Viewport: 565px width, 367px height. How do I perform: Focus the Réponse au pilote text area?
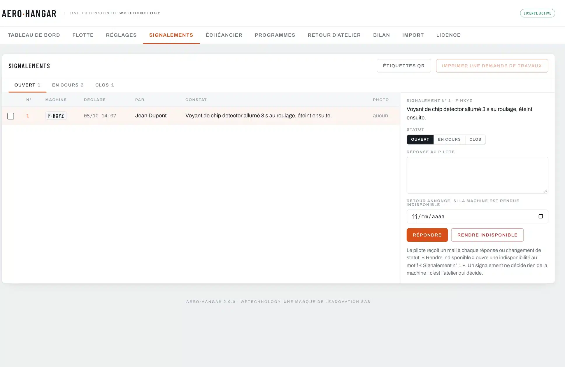click(x=477, y=175)
